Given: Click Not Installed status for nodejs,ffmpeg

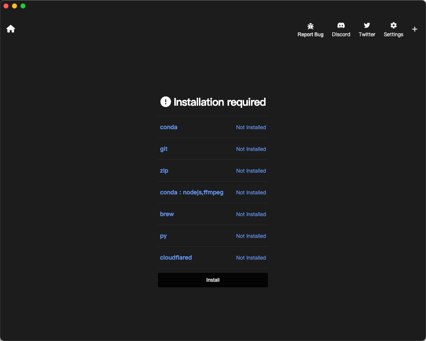Looking at the screenshot, I should click(251, 193).
